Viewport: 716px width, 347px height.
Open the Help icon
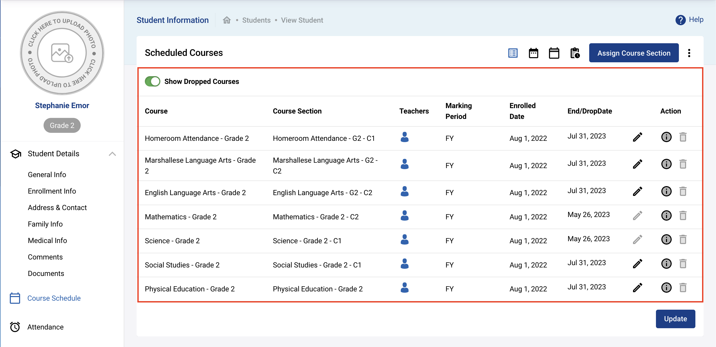(680, 20)
